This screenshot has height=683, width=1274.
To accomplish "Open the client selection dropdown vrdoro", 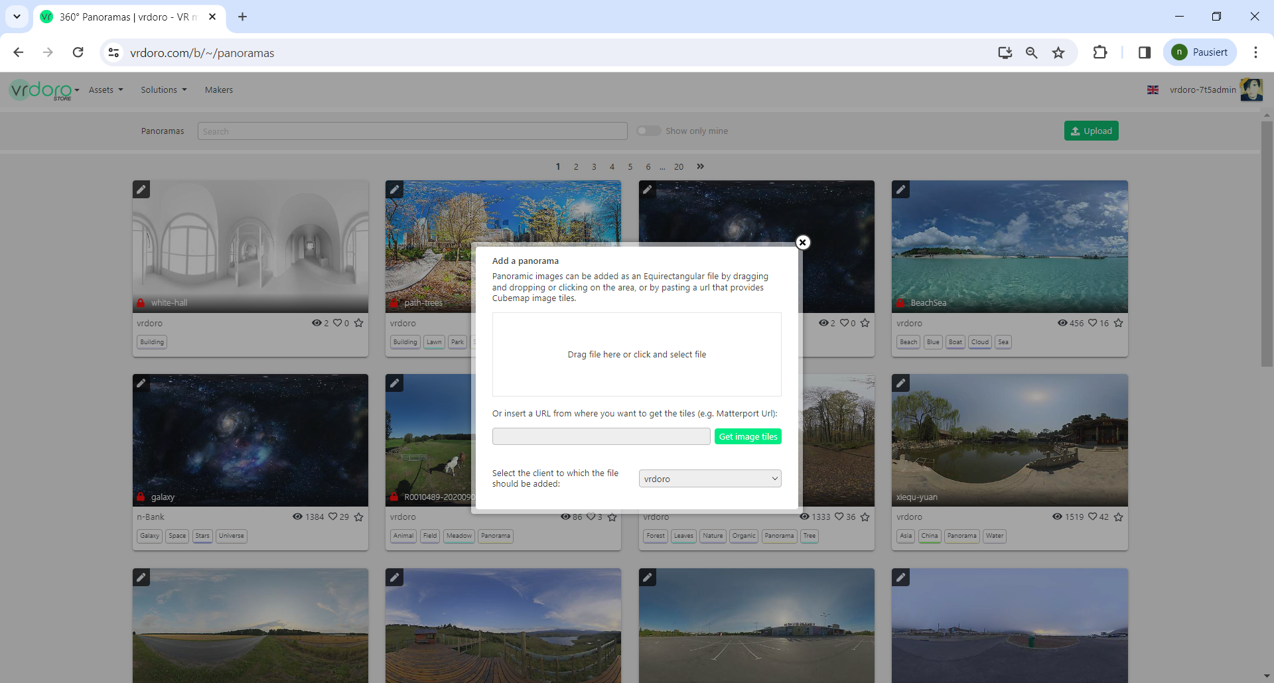I will tap(709, 479).
